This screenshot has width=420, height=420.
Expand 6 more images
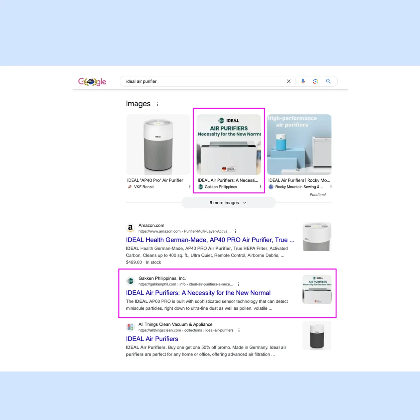[228, 203]
